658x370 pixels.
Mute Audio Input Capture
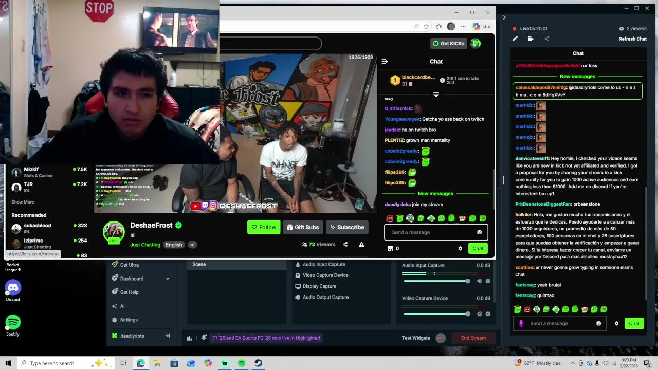[480, 281]
